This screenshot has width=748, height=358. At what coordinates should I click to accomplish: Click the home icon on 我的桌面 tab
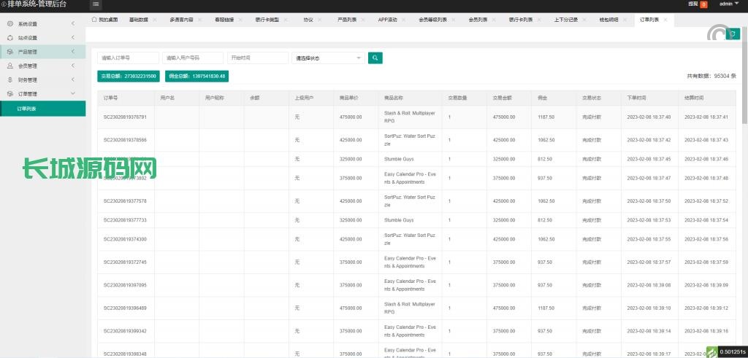click(94, 20)
